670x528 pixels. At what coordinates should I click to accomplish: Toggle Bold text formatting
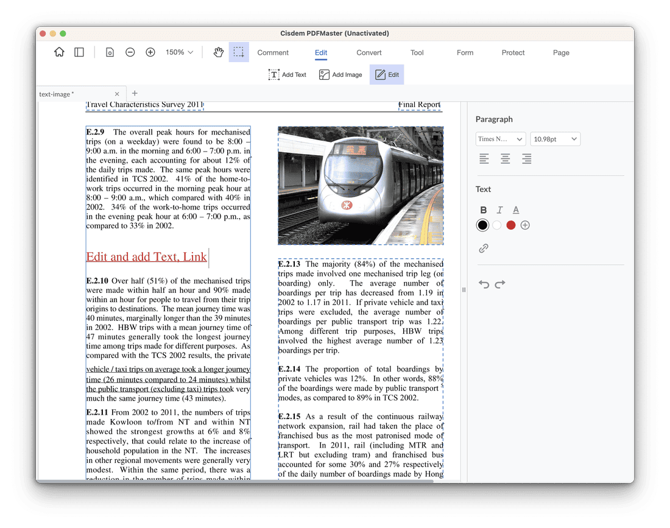pos(483,209)
